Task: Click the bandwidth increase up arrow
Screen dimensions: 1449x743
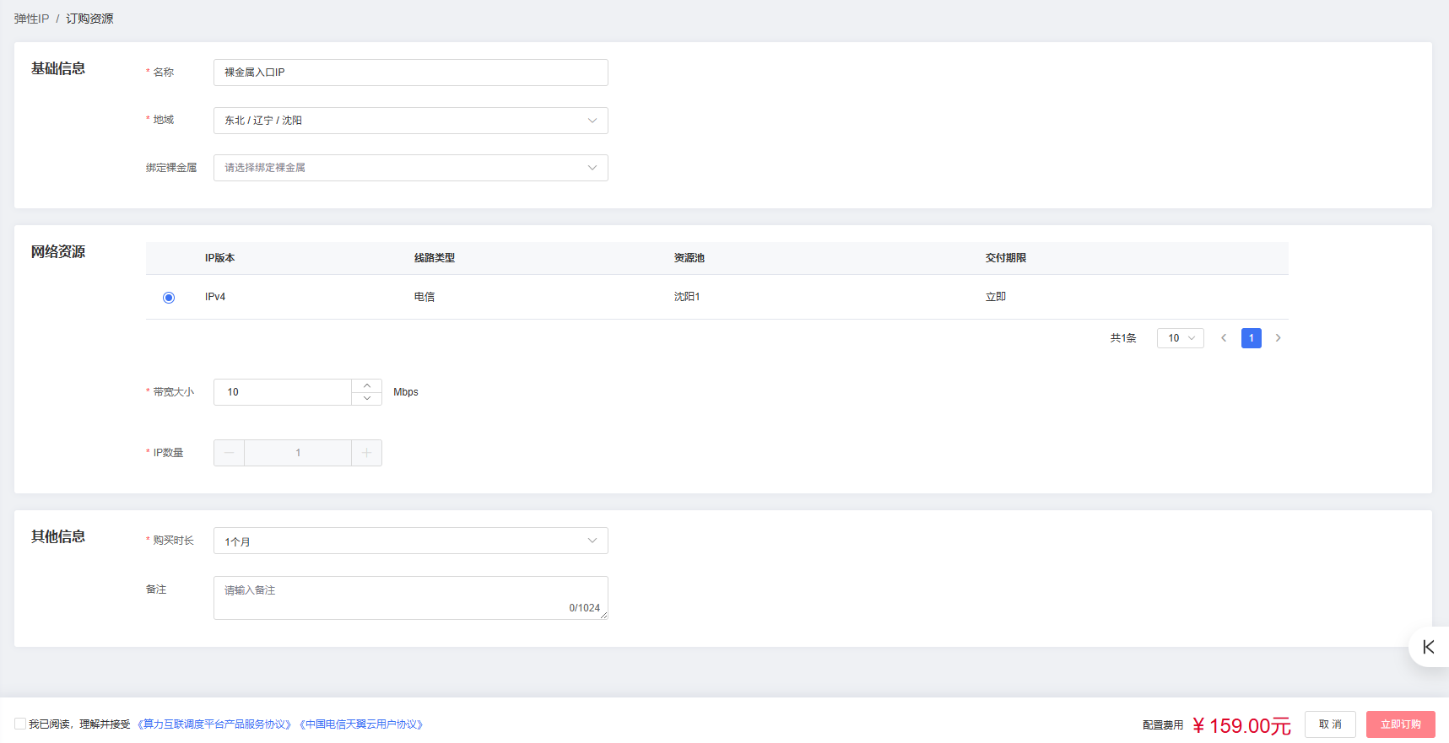Action: click(x=366, y=385)
